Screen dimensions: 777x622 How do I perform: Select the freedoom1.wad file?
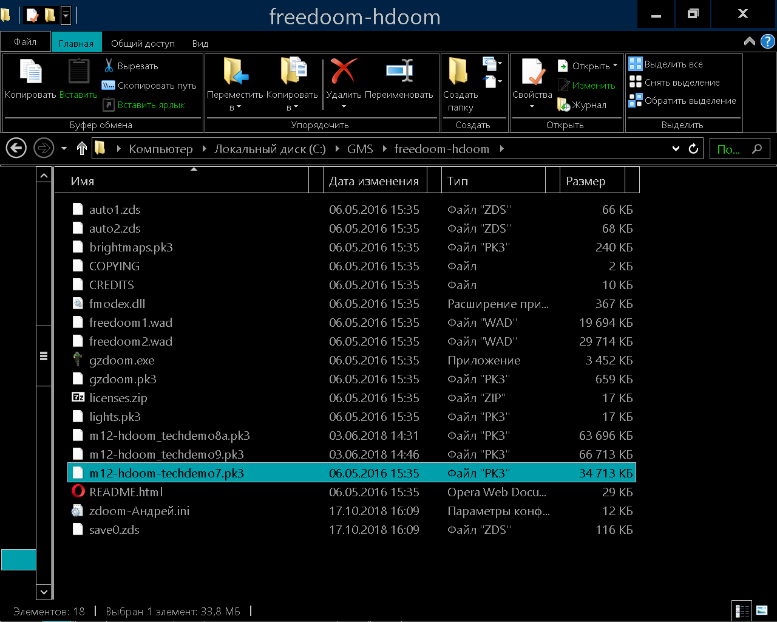[351, 323]
